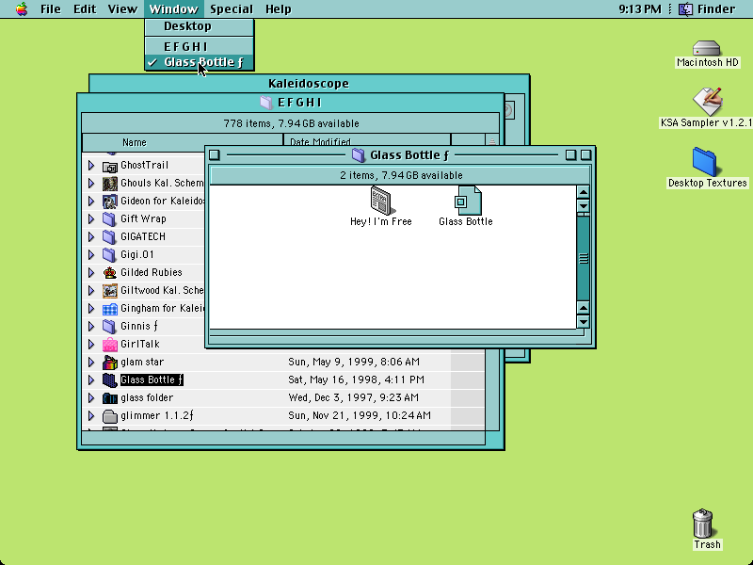This screenshot has height=565, width=753.
Task: Select the Desktop Textures folder icon
Action: (704, 162)
